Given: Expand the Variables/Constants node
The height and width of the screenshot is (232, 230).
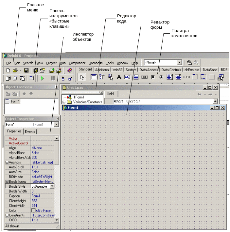Looking at the screenshot, I should click(x=64, y=102).
